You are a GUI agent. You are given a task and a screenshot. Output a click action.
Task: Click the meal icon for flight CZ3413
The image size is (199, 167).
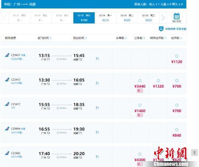[x=97, y=83]
